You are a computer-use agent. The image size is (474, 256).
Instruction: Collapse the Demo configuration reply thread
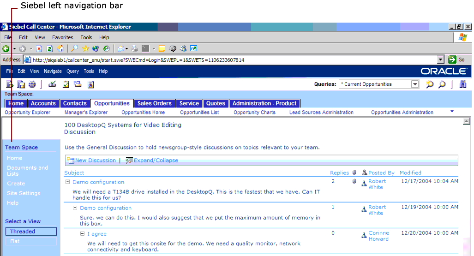[x=75, y=208]
